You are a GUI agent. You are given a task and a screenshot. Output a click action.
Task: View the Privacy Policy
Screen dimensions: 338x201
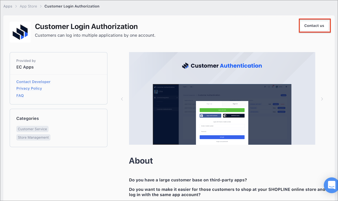pos(29,88)
